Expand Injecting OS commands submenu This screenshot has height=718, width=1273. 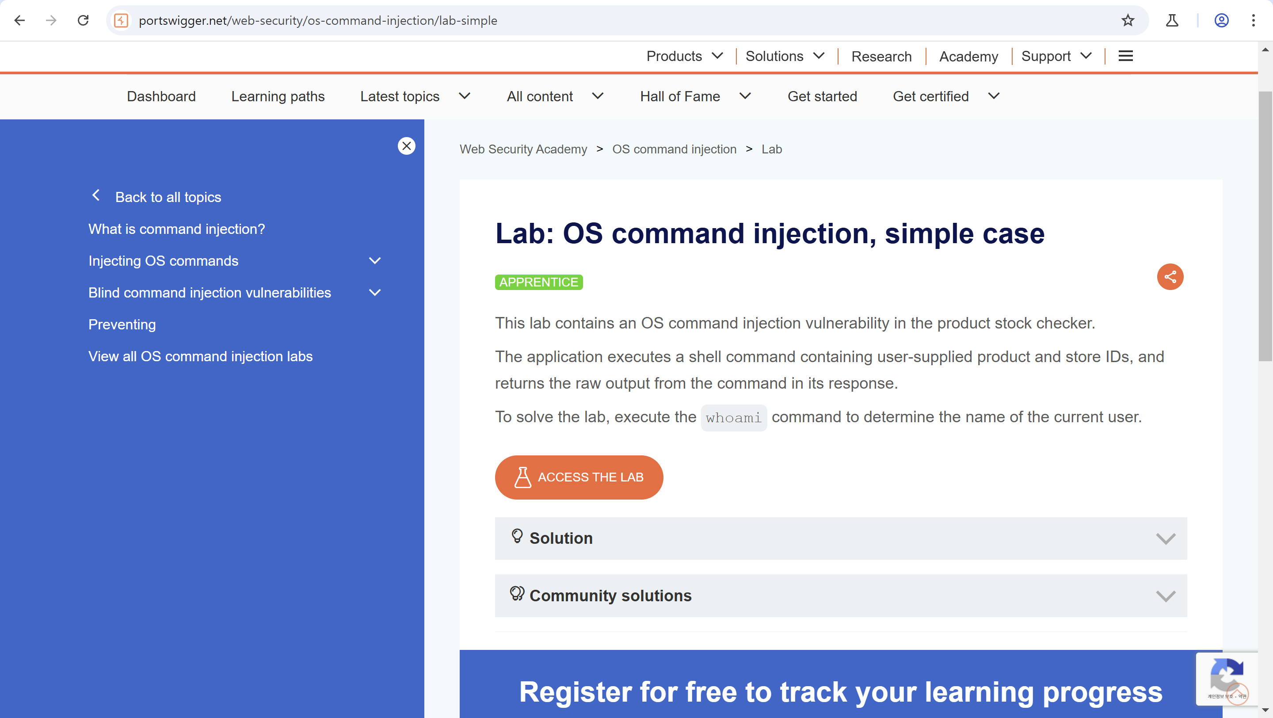[x=375, y=261]
